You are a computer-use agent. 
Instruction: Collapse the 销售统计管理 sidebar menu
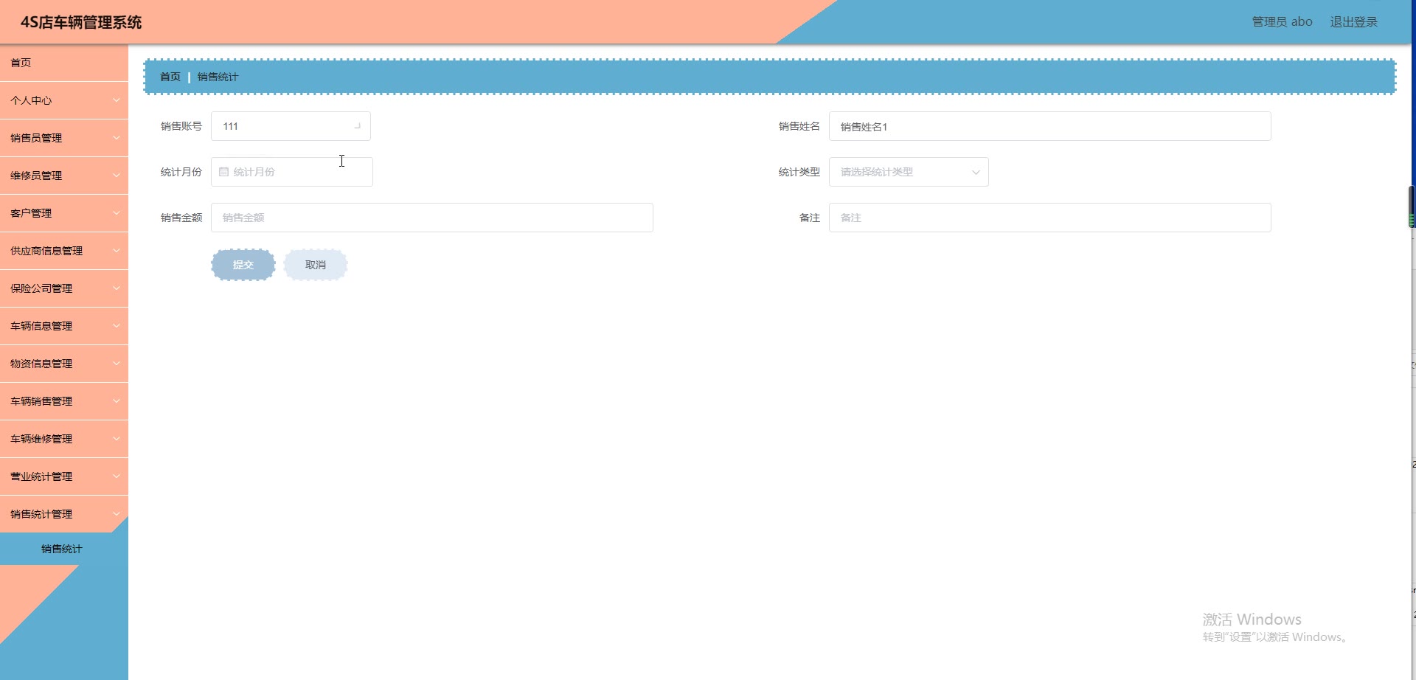tap(64, 514)
